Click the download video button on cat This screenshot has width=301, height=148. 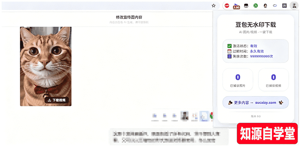[x=57, y=100]
